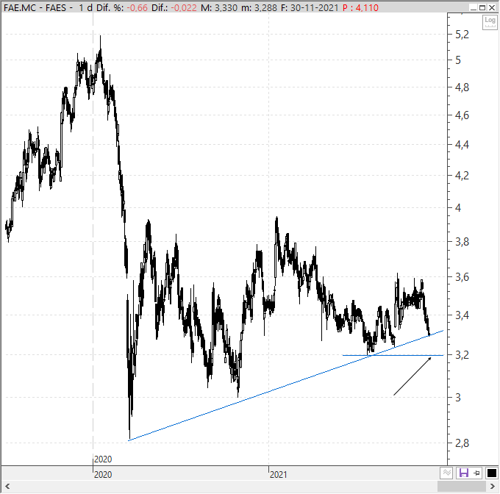Screen dimensions: 500x494
Task: Maximize the FAE.MC chart window
Action: (482, 7)
